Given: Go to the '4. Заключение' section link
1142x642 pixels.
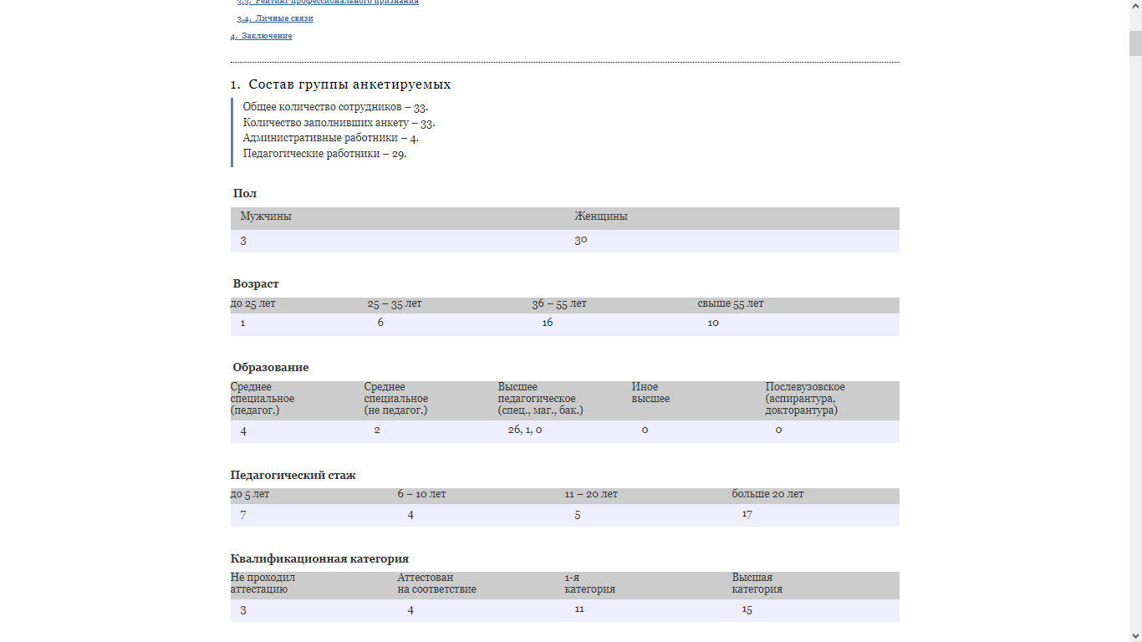Looking at the screenshot, I should [x=261, y=36].
